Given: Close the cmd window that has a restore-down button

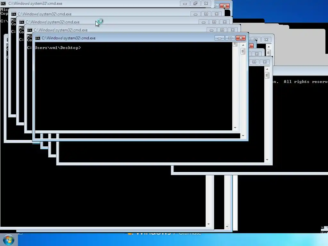Looking at the screenshot, I should pyautogui.click(x=206, y=4).
